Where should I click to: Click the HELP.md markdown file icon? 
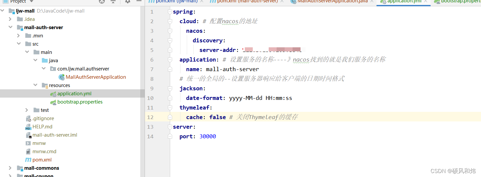(28, 127)
